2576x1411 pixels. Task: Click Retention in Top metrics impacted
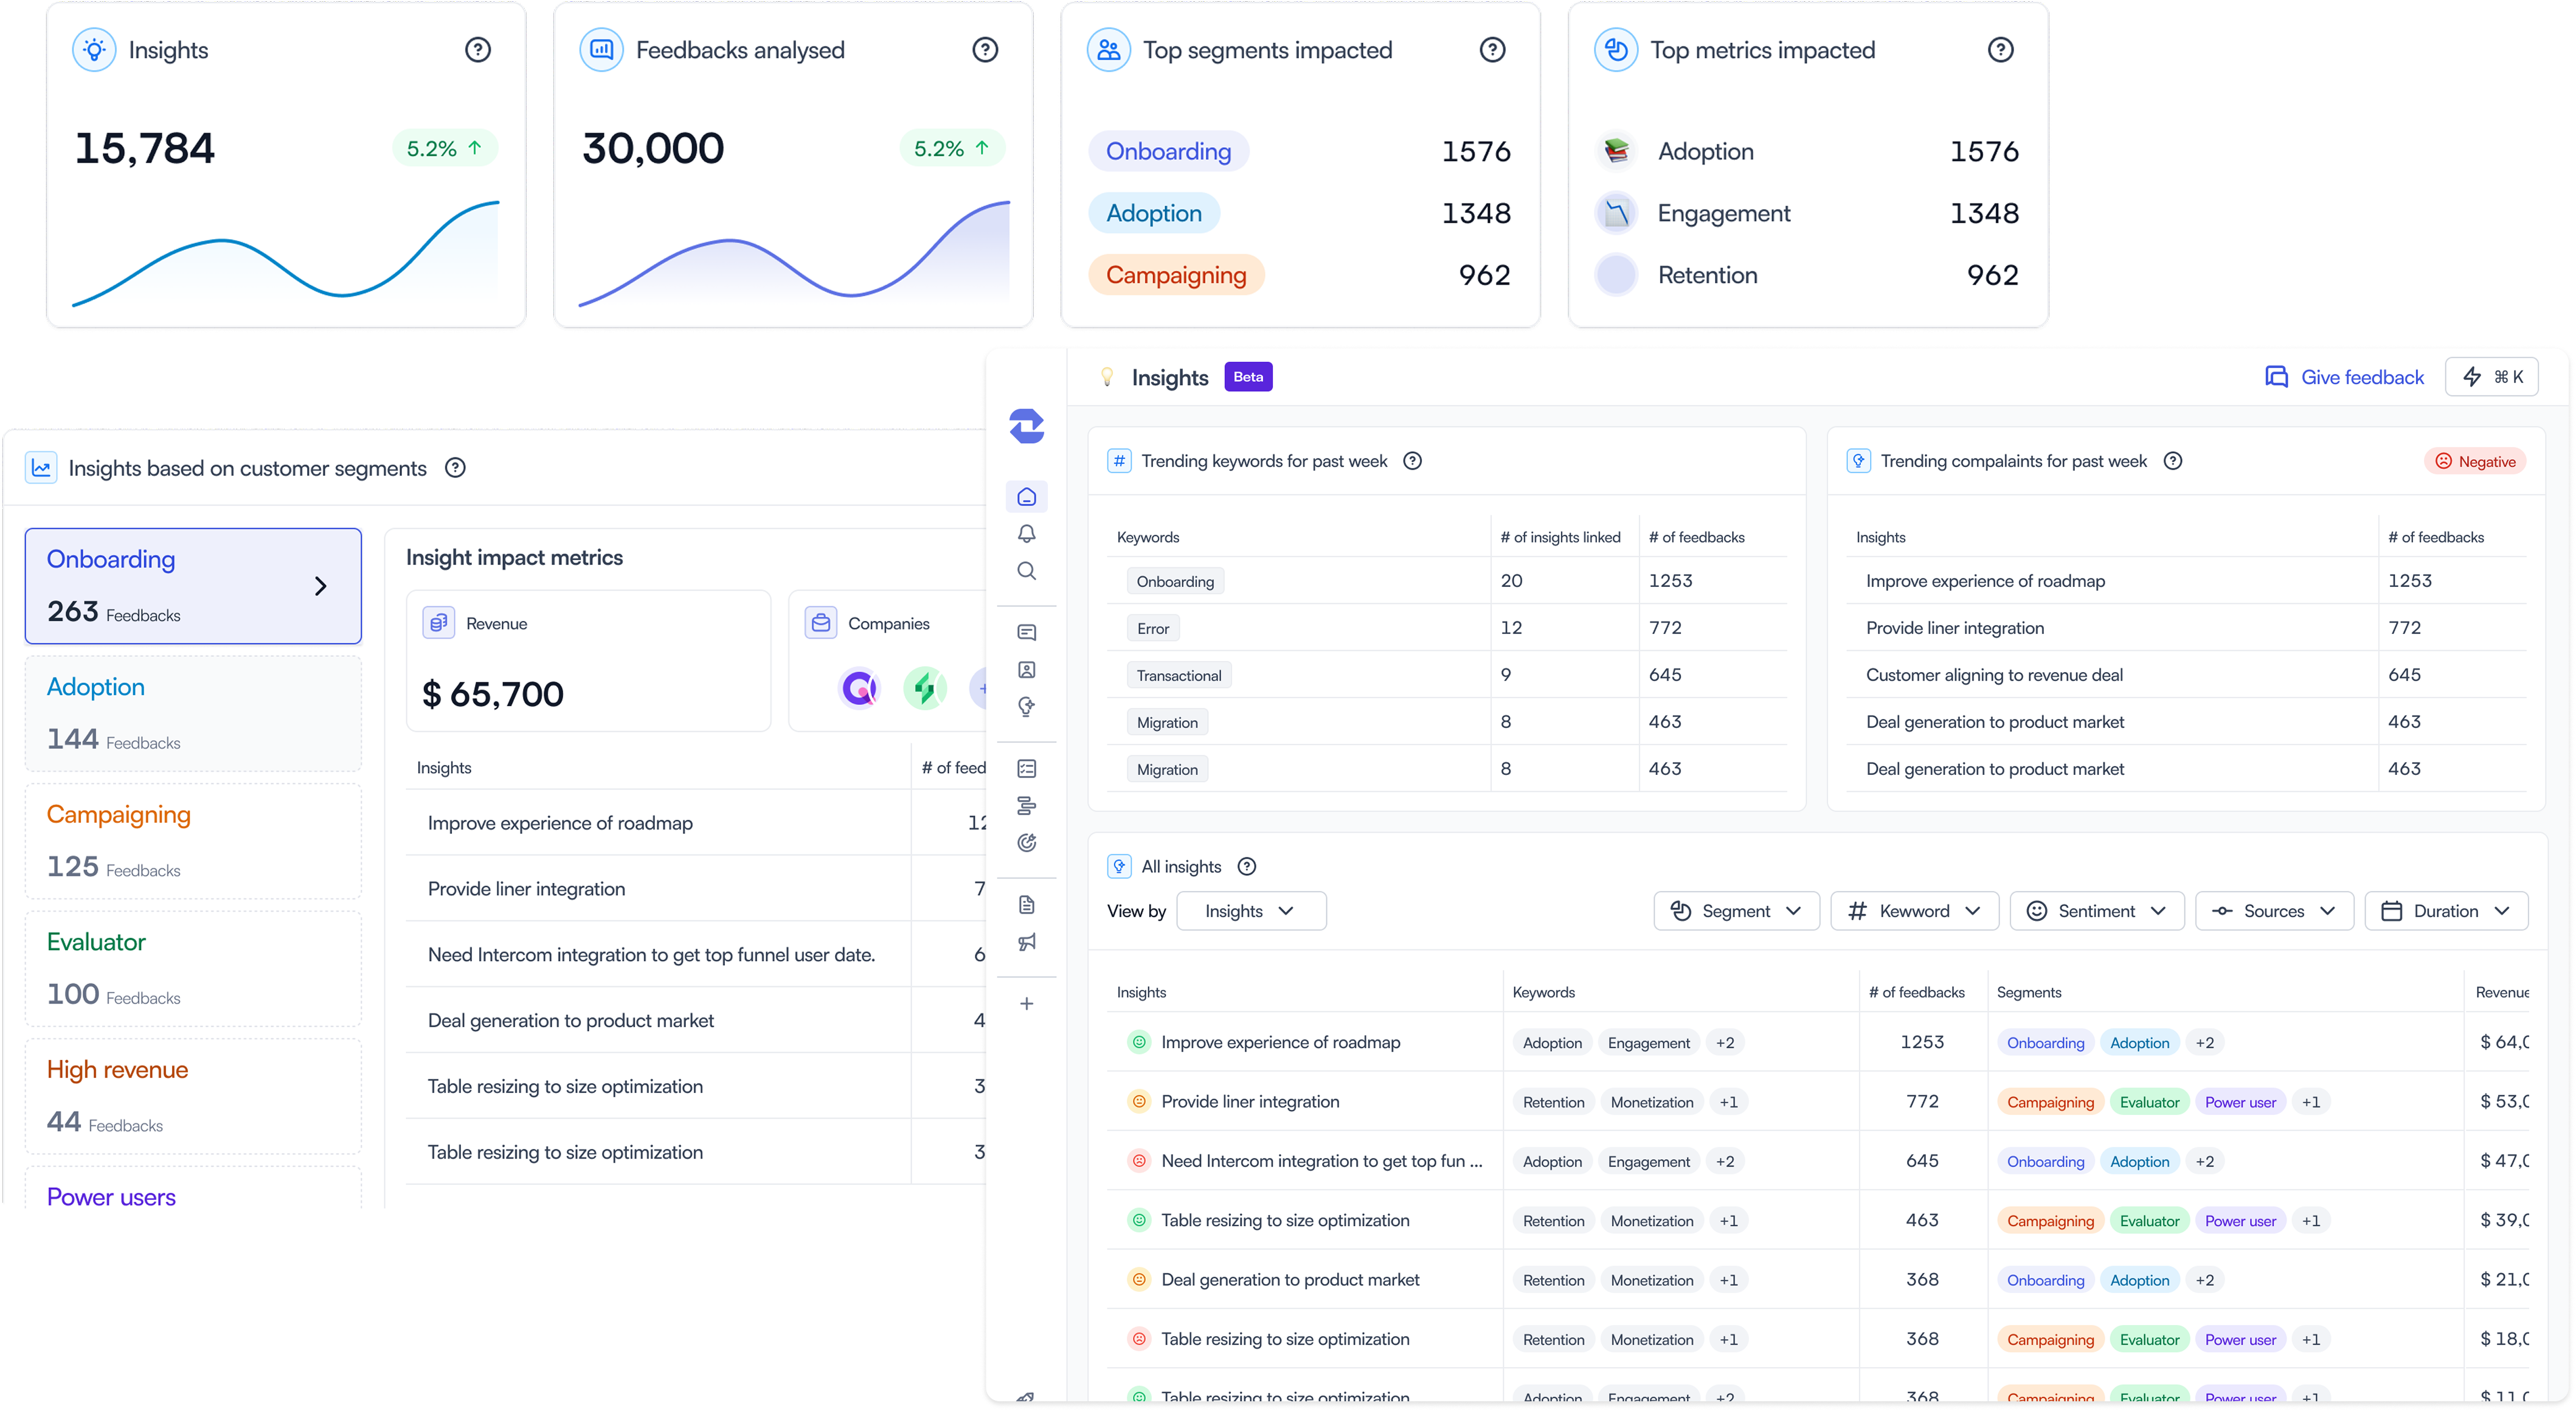click(1707, 275)
